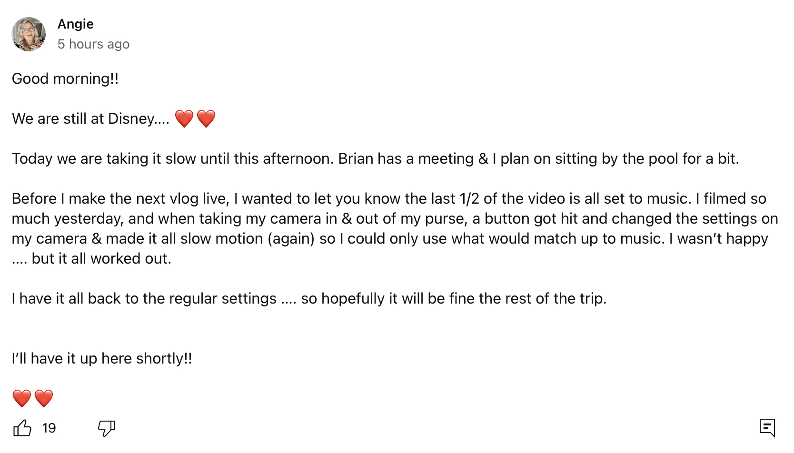Screen dimensions: 794x453
Task: Click the first heart emoji after Disney
Action: click(x=184, y=118)
